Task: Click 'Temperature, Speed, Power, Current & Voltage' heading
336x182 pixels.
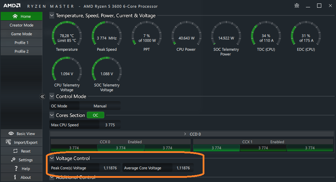Action: (x=106, y=15)
